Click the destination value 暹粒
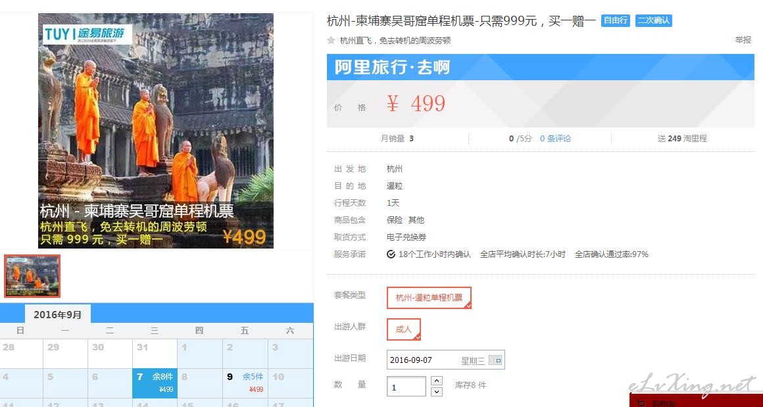The image size is (763, 407). tap(395, 186)
